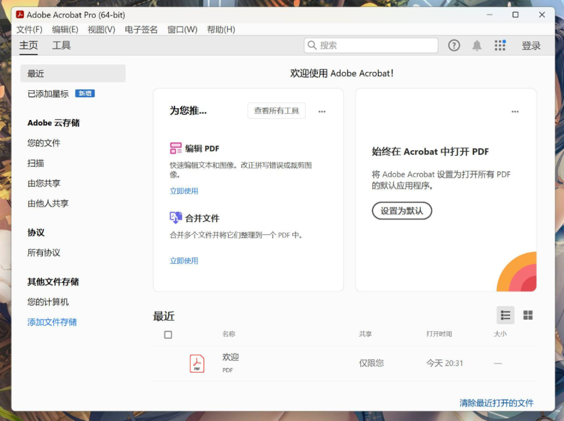This screenshot has width=564, height=421.
Task: Open the apps grid icon
Action: point(500,46)
